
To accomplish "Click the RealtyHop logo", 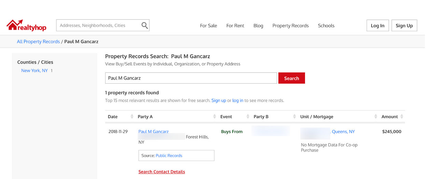I will pos(26,26).
